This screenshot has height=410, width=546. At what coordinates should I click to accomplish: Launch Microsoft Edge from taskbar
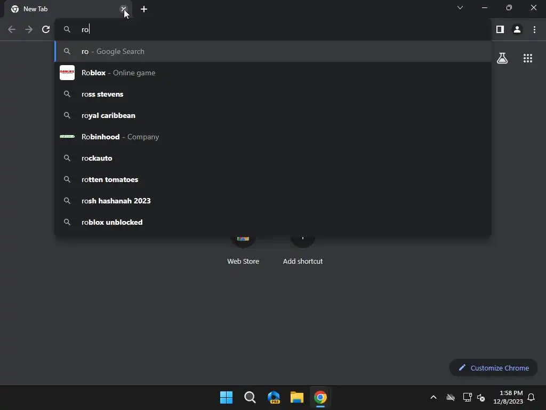(274, 397)
